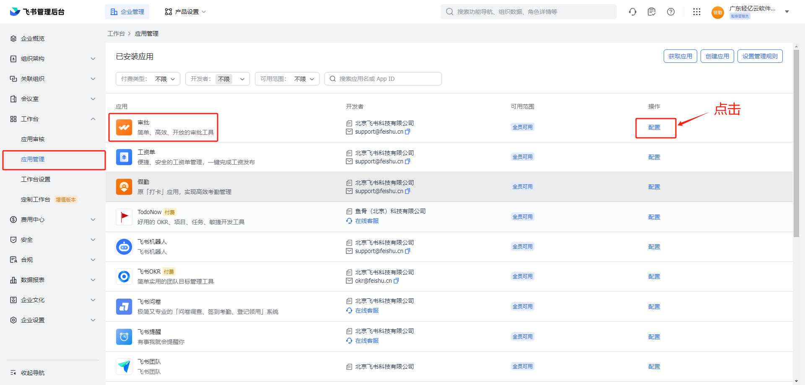
Task: Click the vertical scrollbar thumb
Action: [796, 143]
